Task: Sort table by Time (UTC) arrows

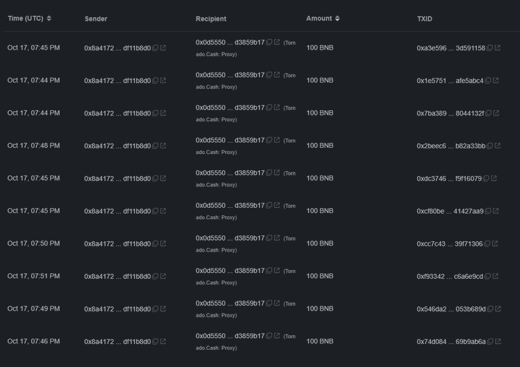Action: pos(49,18)
